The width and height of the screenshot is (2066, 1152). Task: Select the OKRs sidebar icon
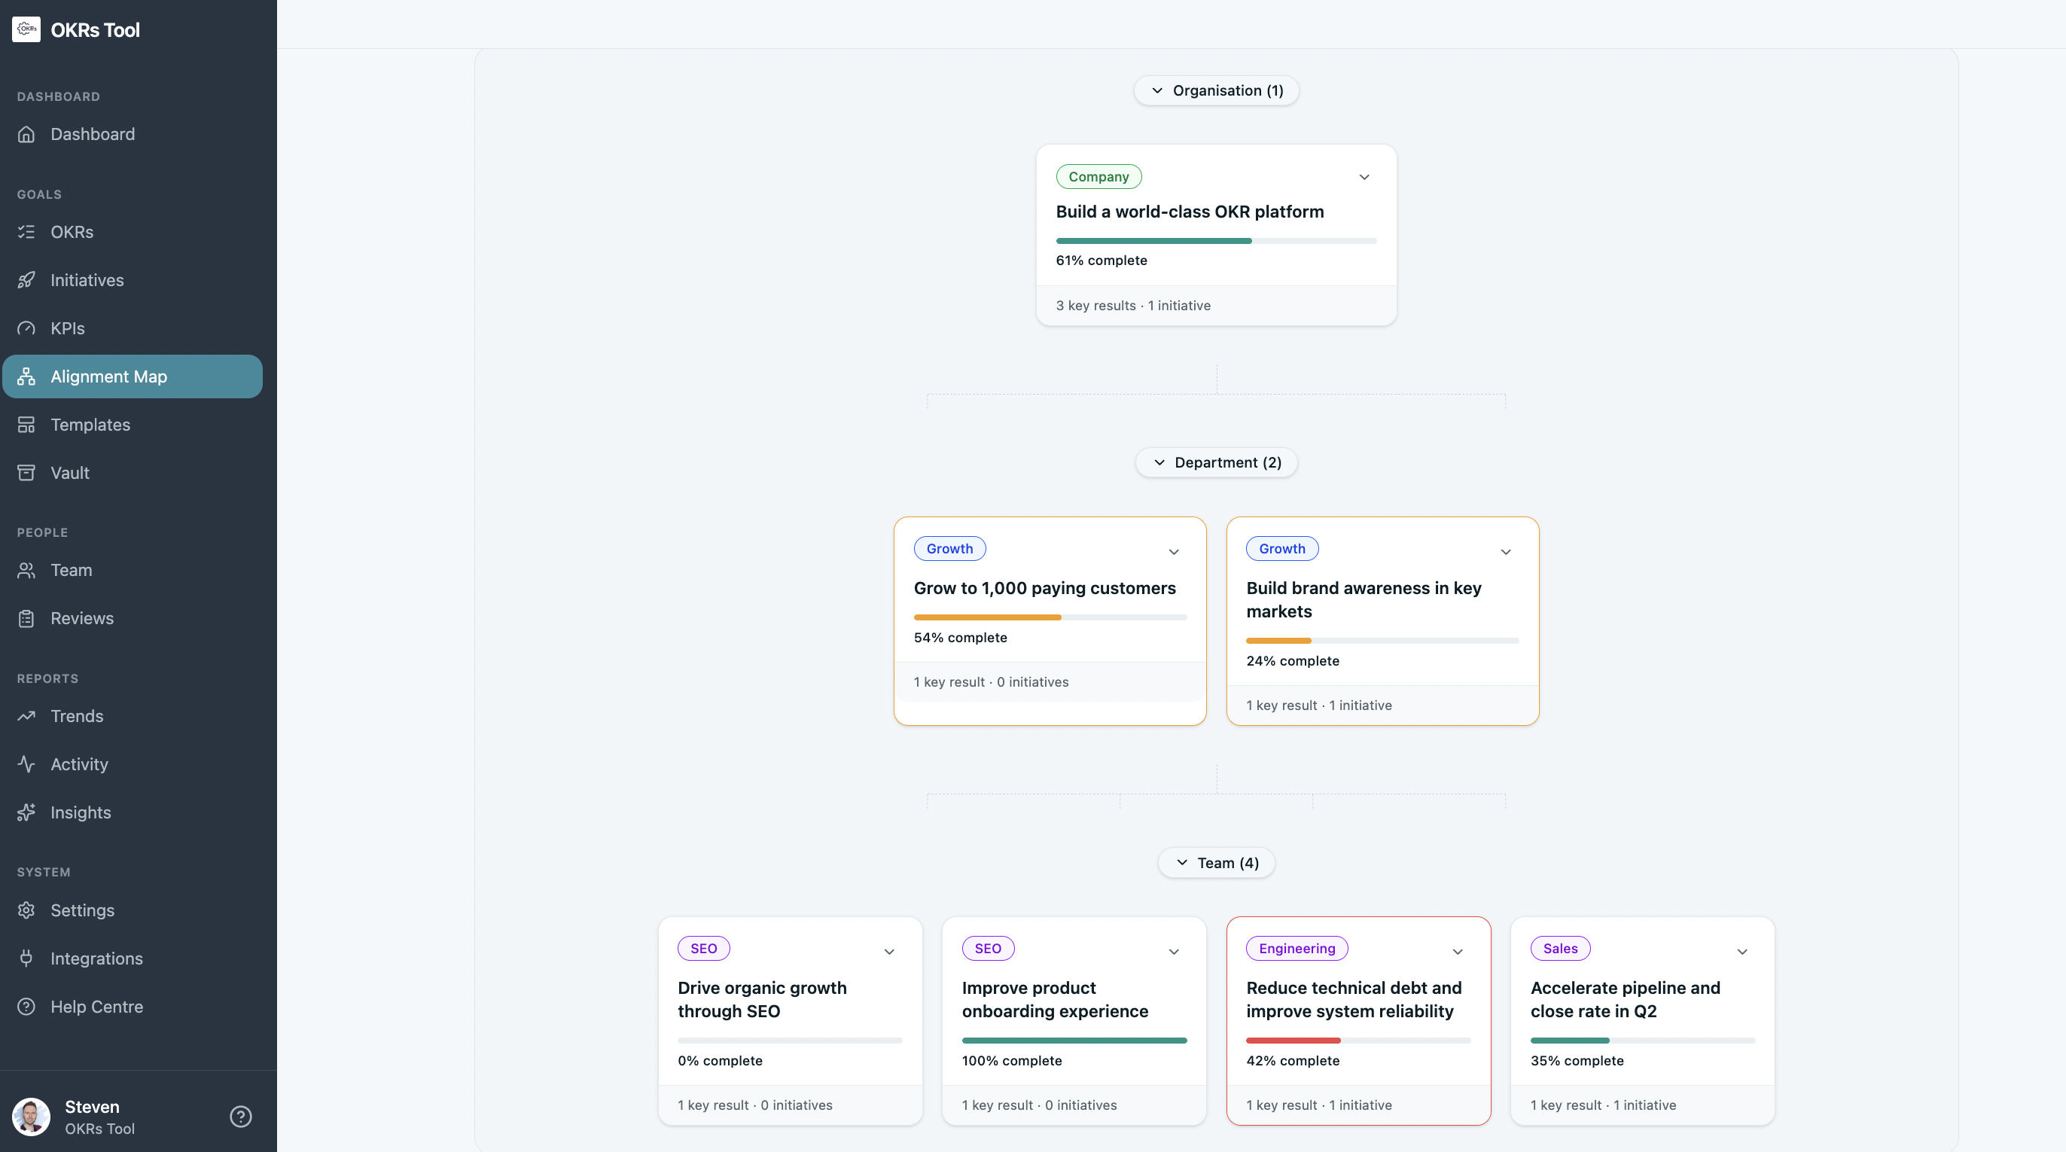tap(26, 232)
